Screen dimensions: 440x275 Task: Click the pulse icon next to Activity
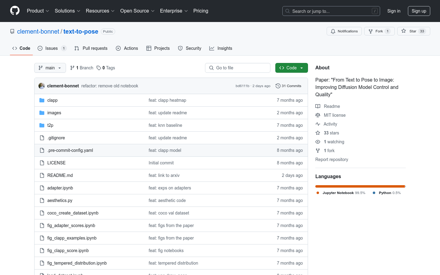(x=318, y=124)
